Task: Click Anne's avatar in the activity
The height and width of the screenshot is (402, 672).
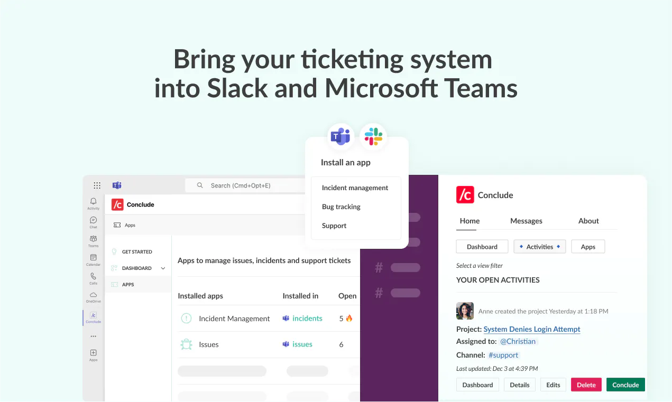Action: (465, 311)
